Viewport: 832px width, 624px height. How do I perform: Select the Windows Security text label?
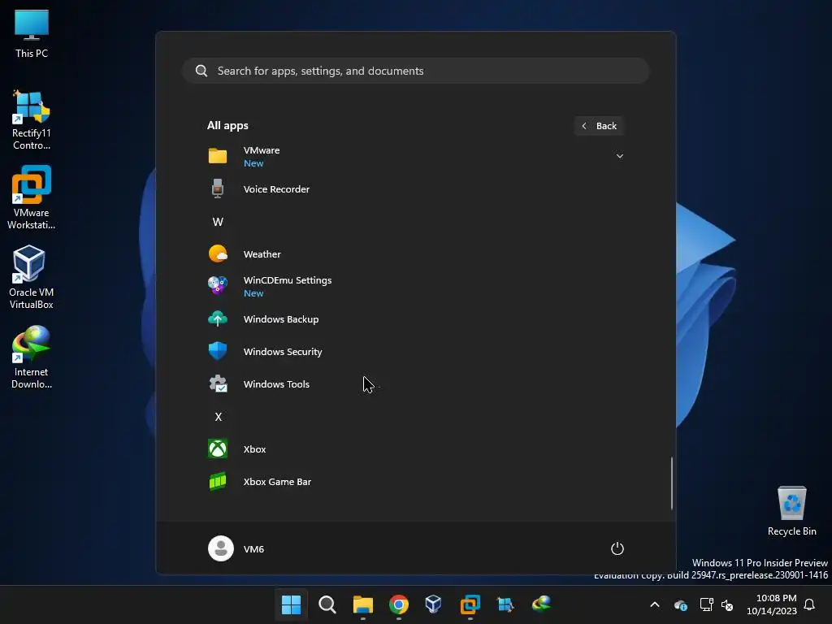tap(282, 352)
